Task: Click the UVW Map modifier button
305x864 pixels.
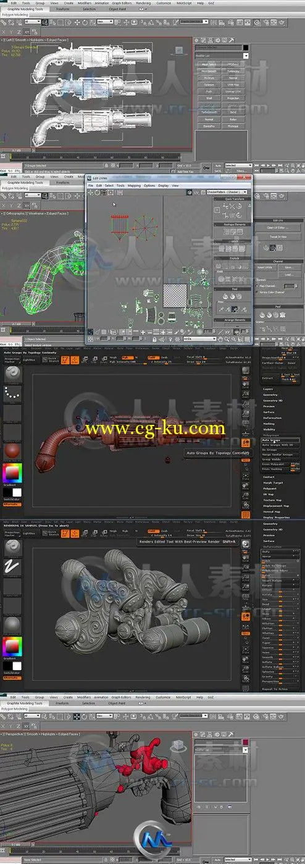Action: [x=233, y=85]
